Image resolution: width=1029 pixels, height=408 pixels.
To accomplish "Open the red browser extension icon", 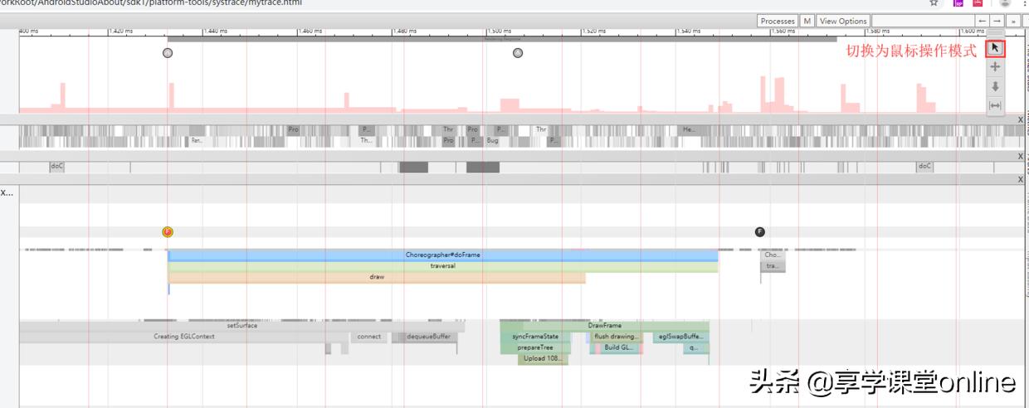I will [978, 3].
